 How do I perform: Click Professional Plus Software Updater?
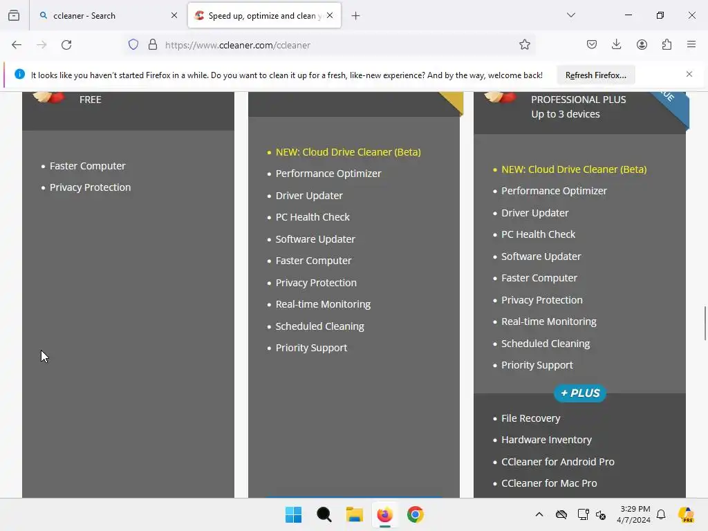(x=541, y=257)
